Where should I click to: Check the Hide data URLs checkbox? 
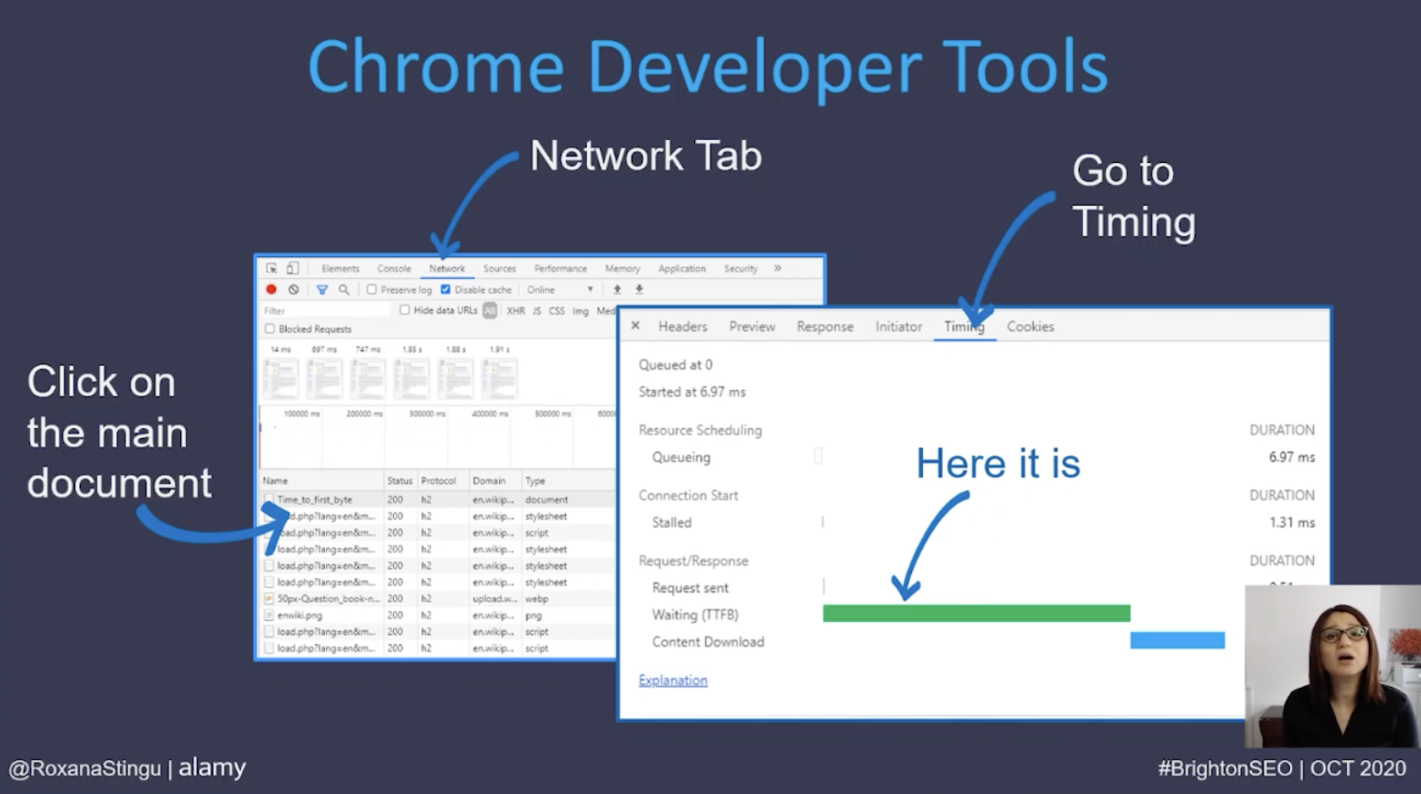pyautogui.click(x=405, y=310)
